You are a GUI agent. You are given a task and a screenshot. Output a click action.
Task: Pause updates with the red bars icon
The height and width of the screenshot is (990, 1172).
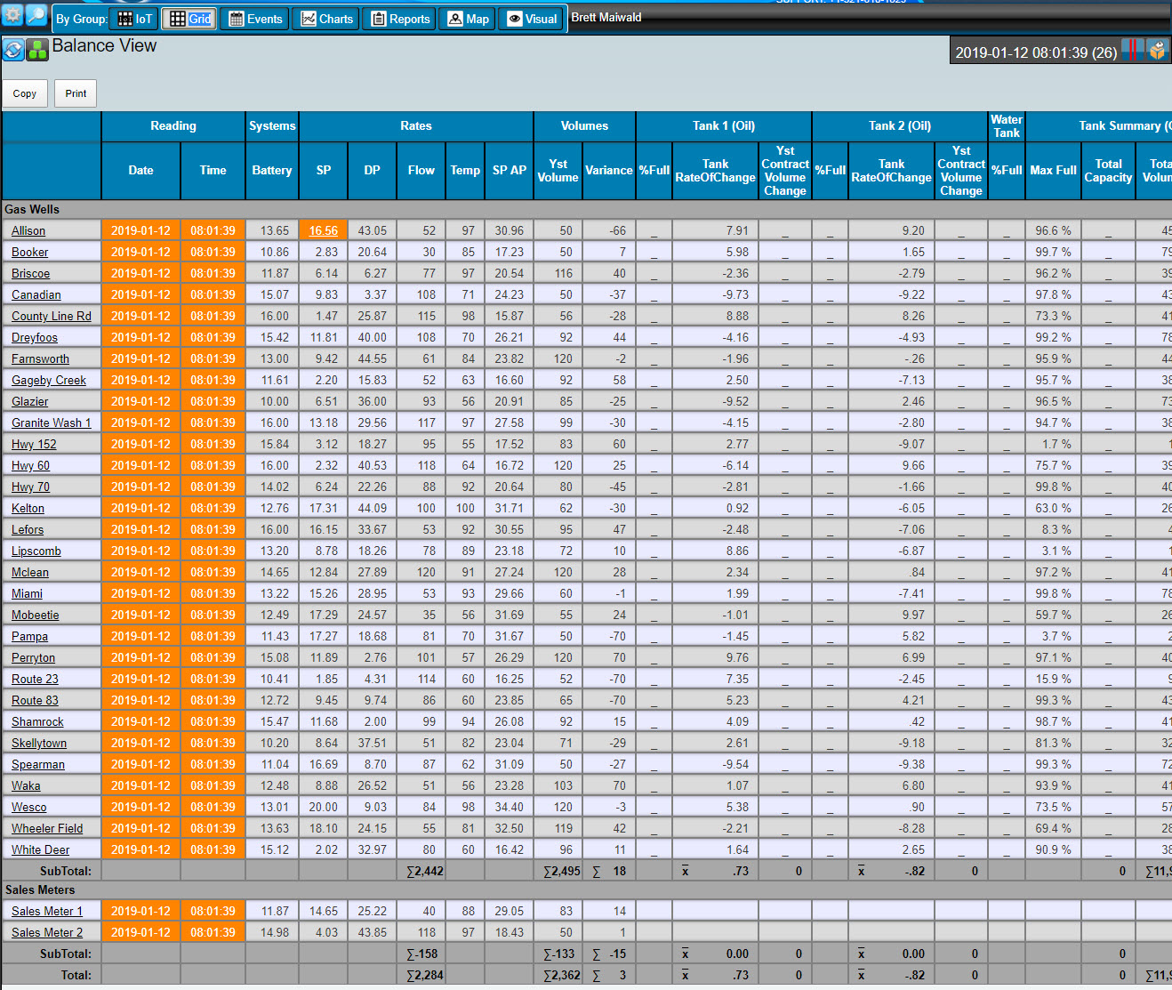point(1133,49)
